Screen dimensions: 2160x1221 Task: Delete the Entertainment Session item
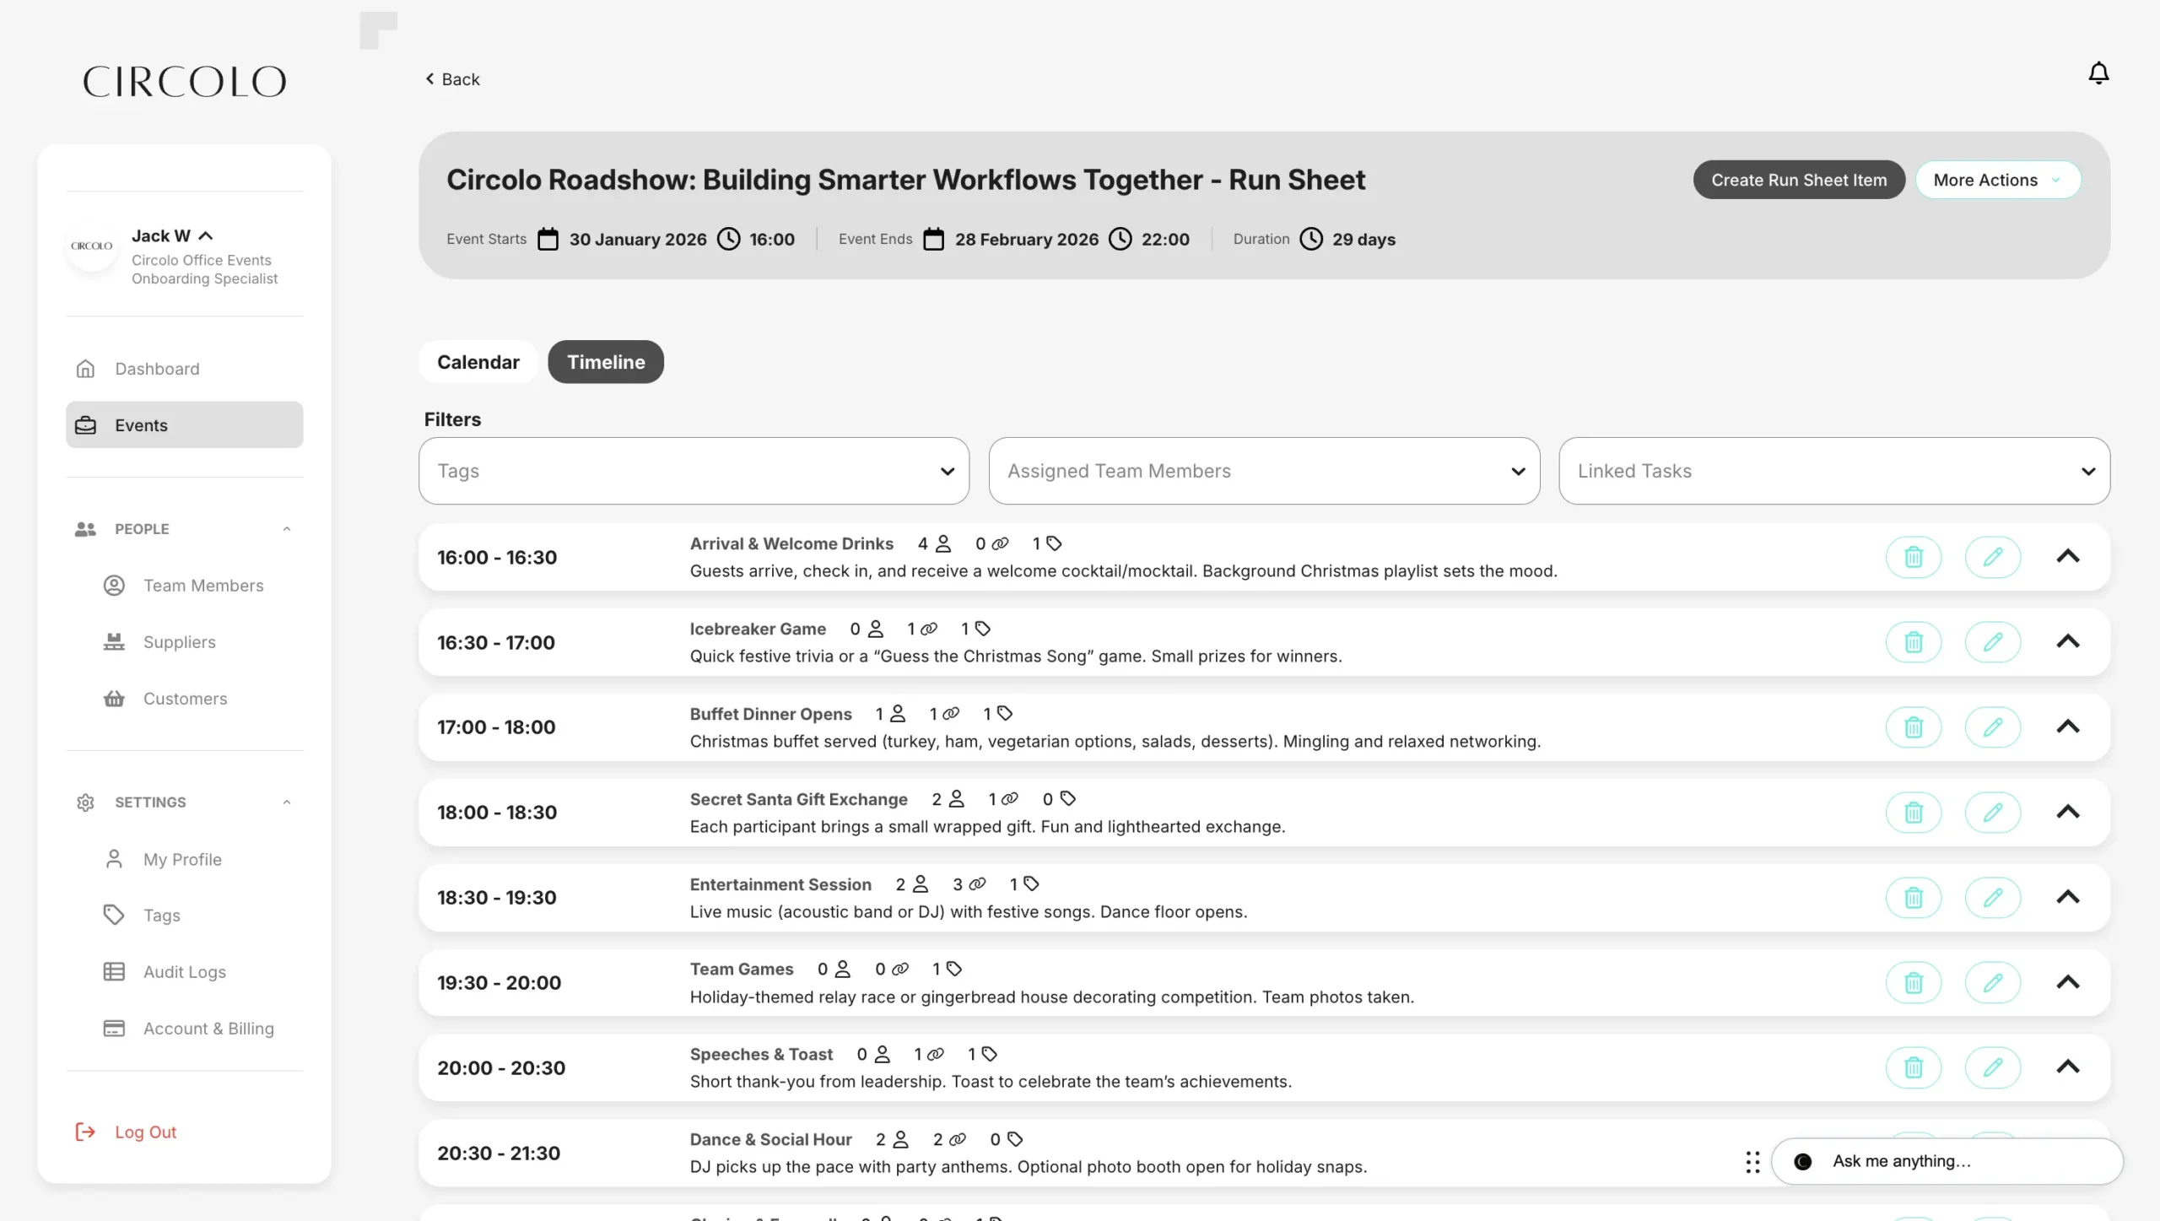tap(1913, 898)
